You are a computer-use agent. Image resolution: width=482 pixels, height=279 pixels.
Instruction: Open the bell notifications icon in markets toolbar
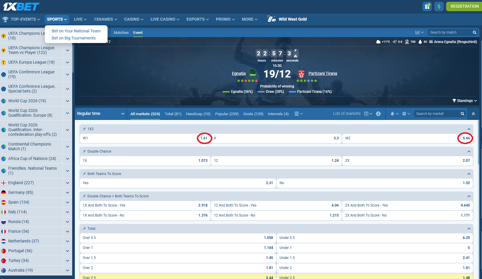point(393,113)
